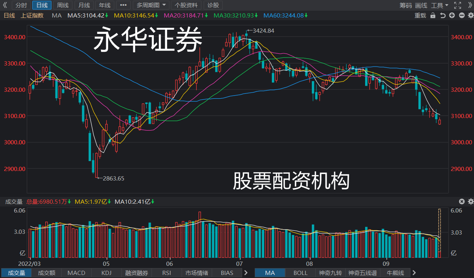Switch to 周线 weekly chart

click(63, 5)
